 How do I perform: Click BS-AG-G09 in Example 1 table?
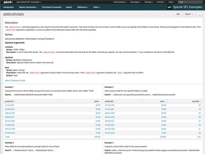pos(10,121)
